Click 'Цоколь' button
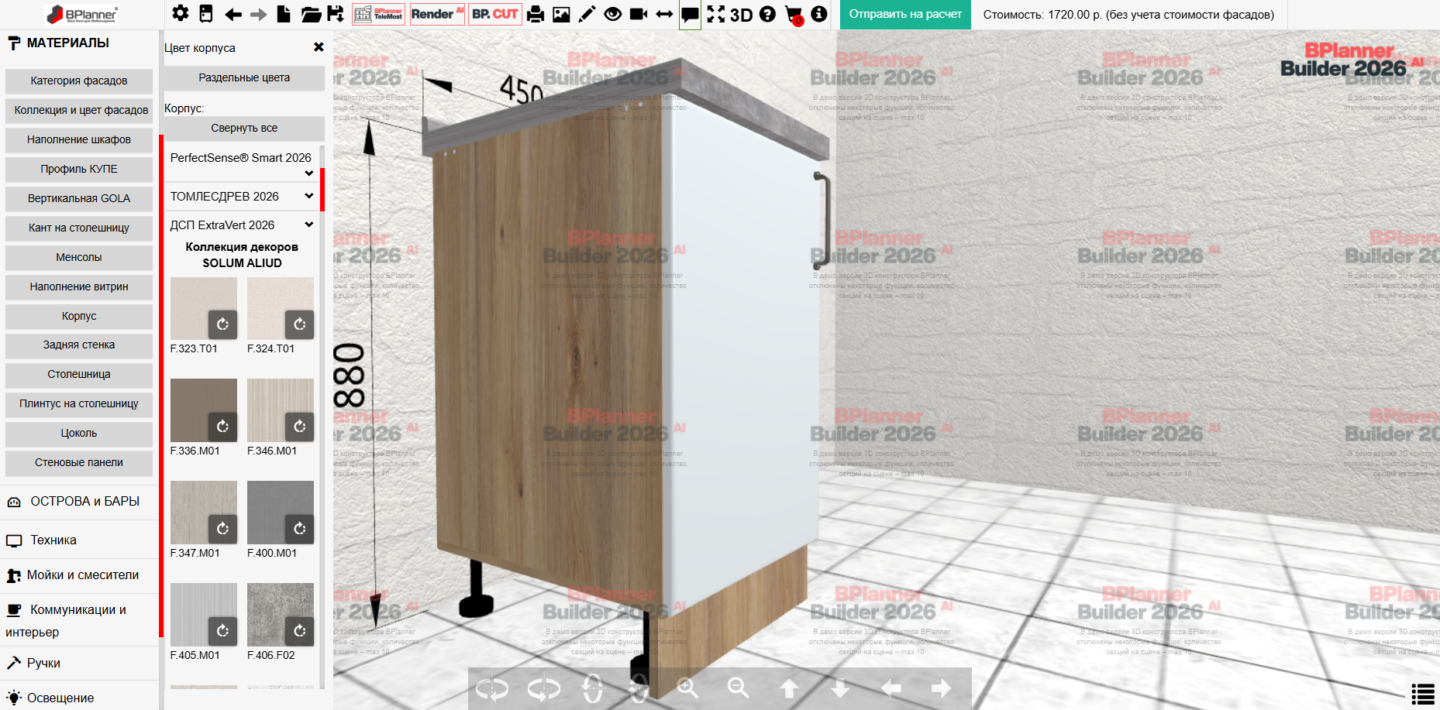This screenshot has height=710, width=1440. (79, 433)
